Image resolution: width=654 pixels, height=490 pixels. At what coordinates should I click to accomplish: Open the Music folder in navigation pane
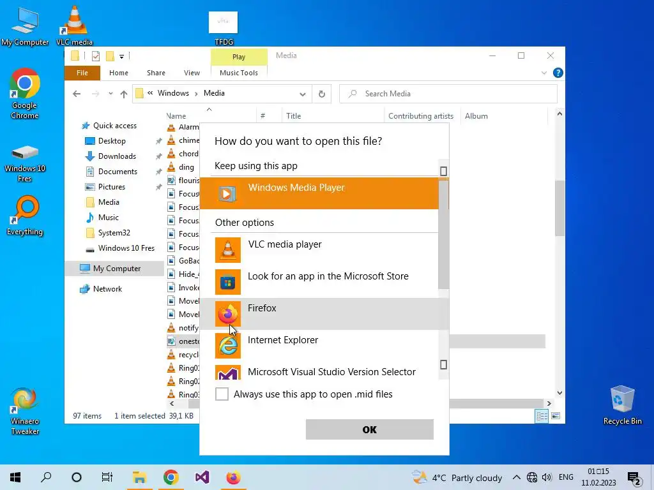108,218
